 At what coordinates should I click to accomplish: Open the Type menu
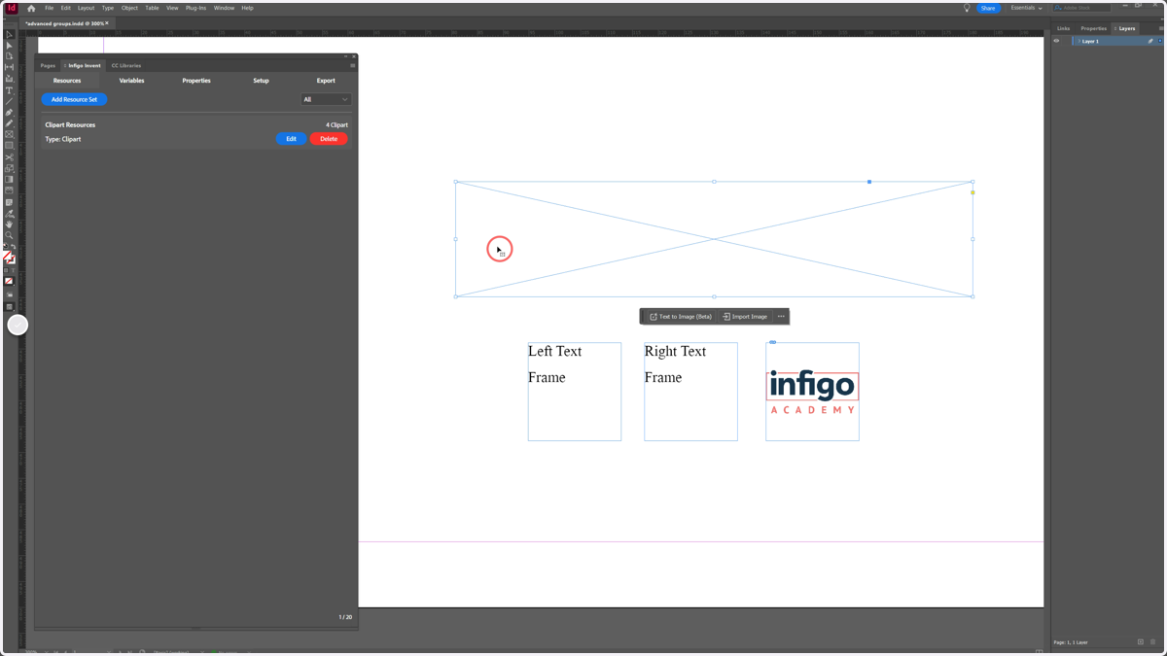click(x=108, y=8)
